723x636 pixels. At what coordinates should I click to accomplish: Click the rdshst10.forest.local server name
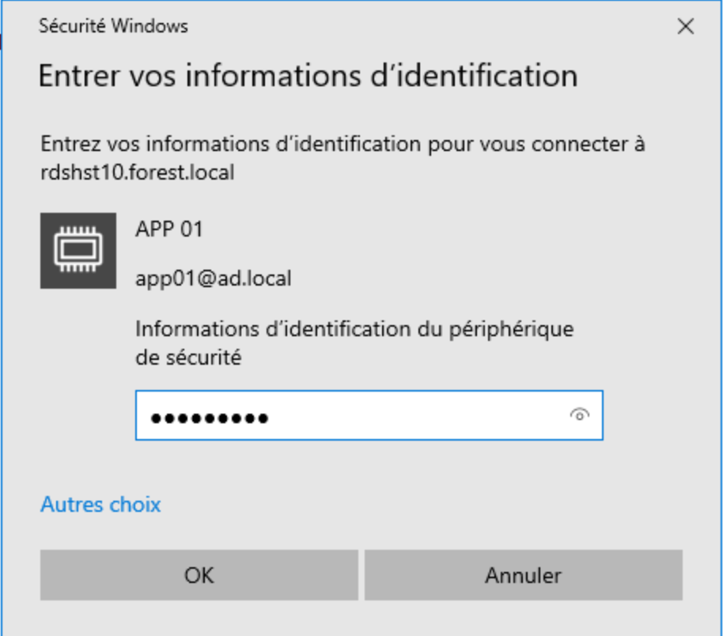click(138, 172)
